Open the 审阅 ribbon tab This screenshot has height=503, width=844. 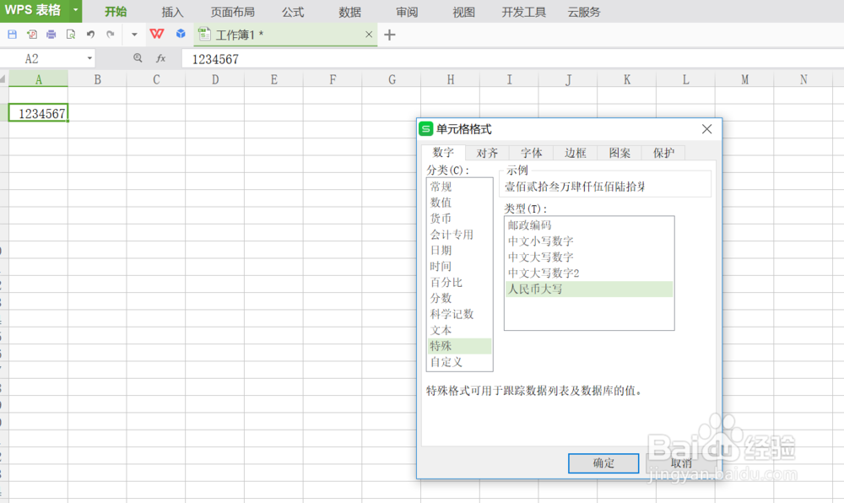[x=407, y=12]
